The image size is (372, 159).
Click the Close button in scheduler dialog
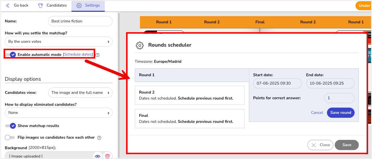[320, 145]
